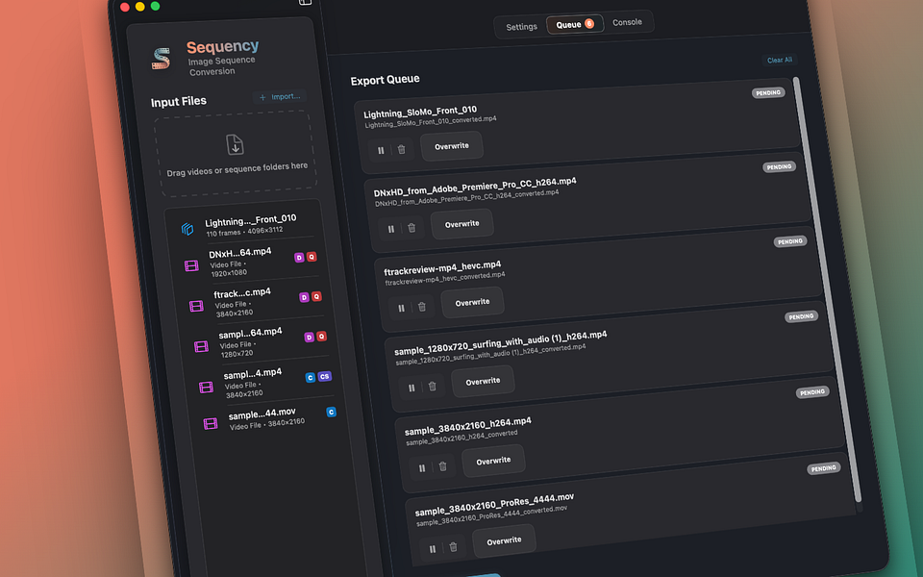Viewport: 923px width, 577px height.
Task: Delete the DNxHD_from_Adobe_Premiere queue item
Action: point(412,228)
